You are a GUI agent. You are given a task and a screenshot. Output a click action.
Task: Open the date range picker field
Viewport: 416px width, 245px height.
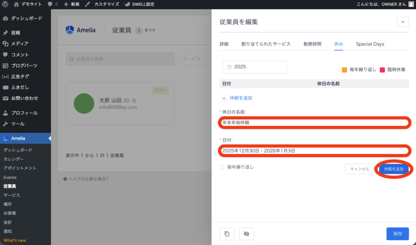pos(314,151)
